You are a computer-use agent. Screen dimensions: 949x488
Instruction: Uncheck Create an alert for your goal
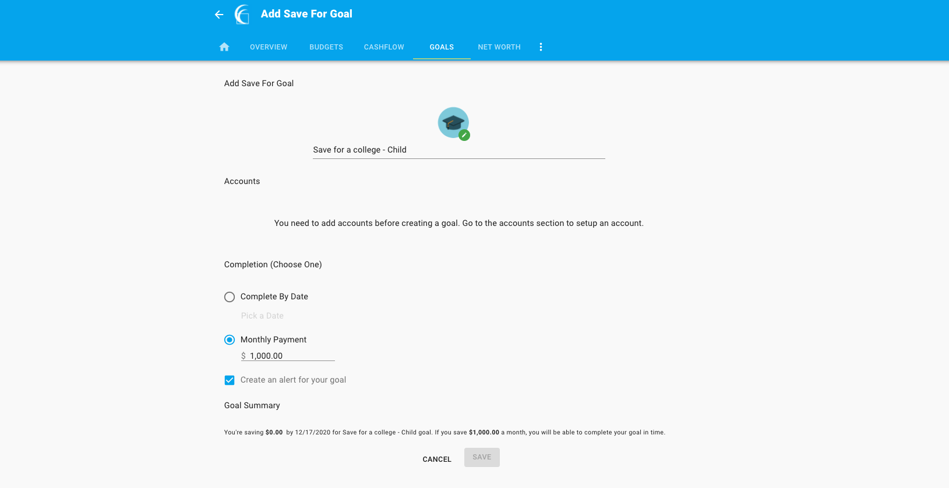pyautogui.click(x=230, y=380)
